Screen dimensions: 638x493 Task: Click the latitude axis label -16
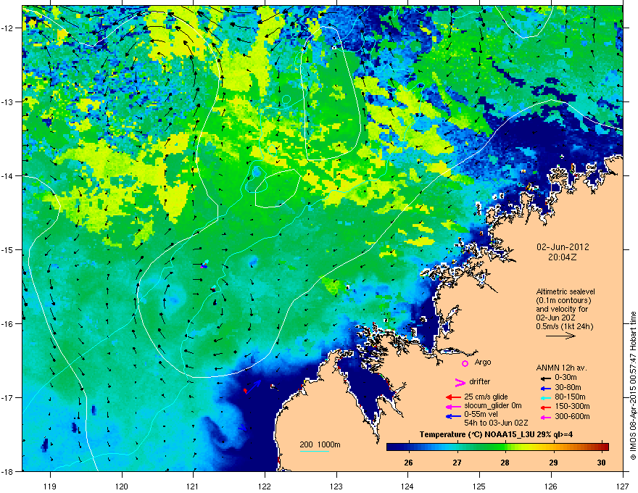tap(7, 324)
